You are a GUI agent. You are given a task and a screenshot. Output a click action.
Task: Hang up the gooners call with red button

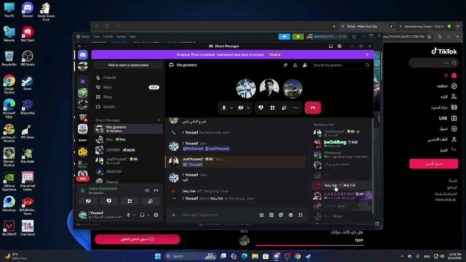[313, 108]
